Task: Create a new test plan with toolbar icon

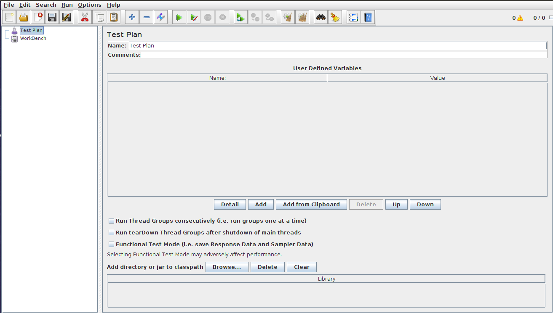Action: 9,18
